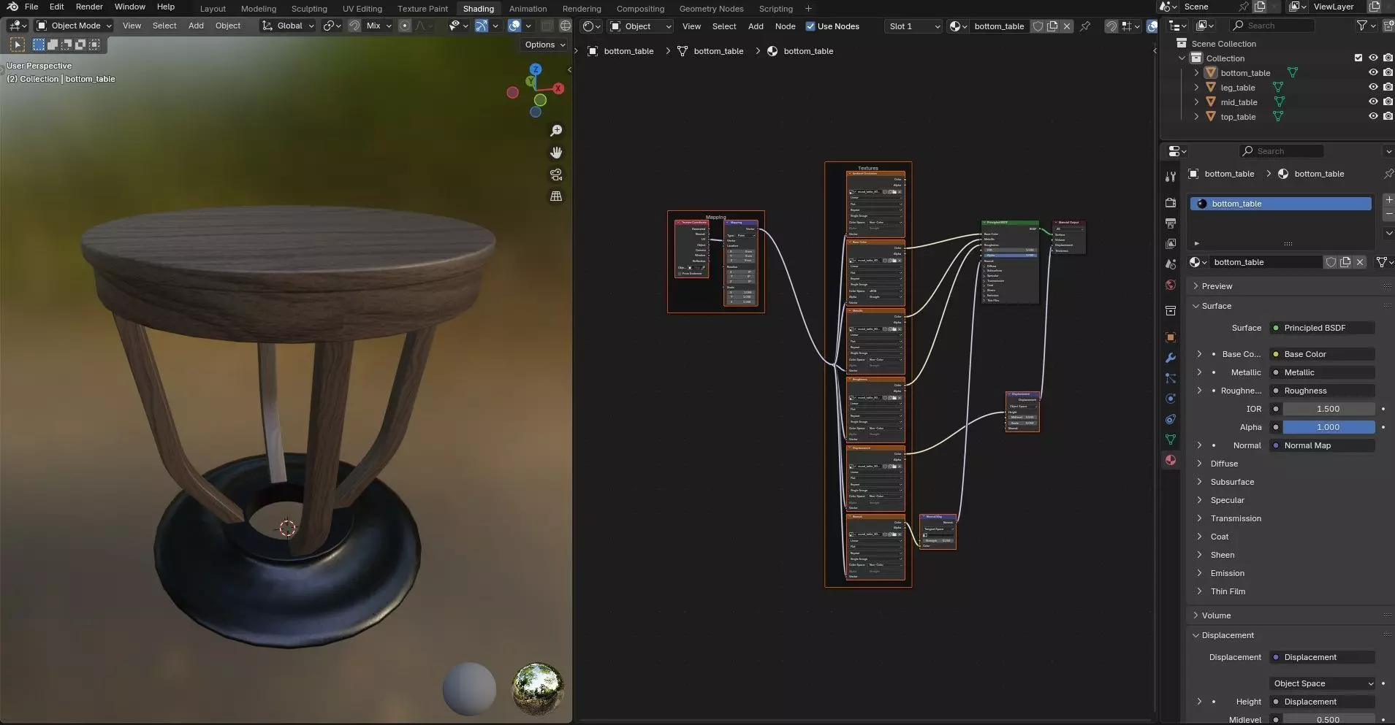Open the Modifiers properties tab
This screenshot has width=1395, height=725.
(1171, 358)
